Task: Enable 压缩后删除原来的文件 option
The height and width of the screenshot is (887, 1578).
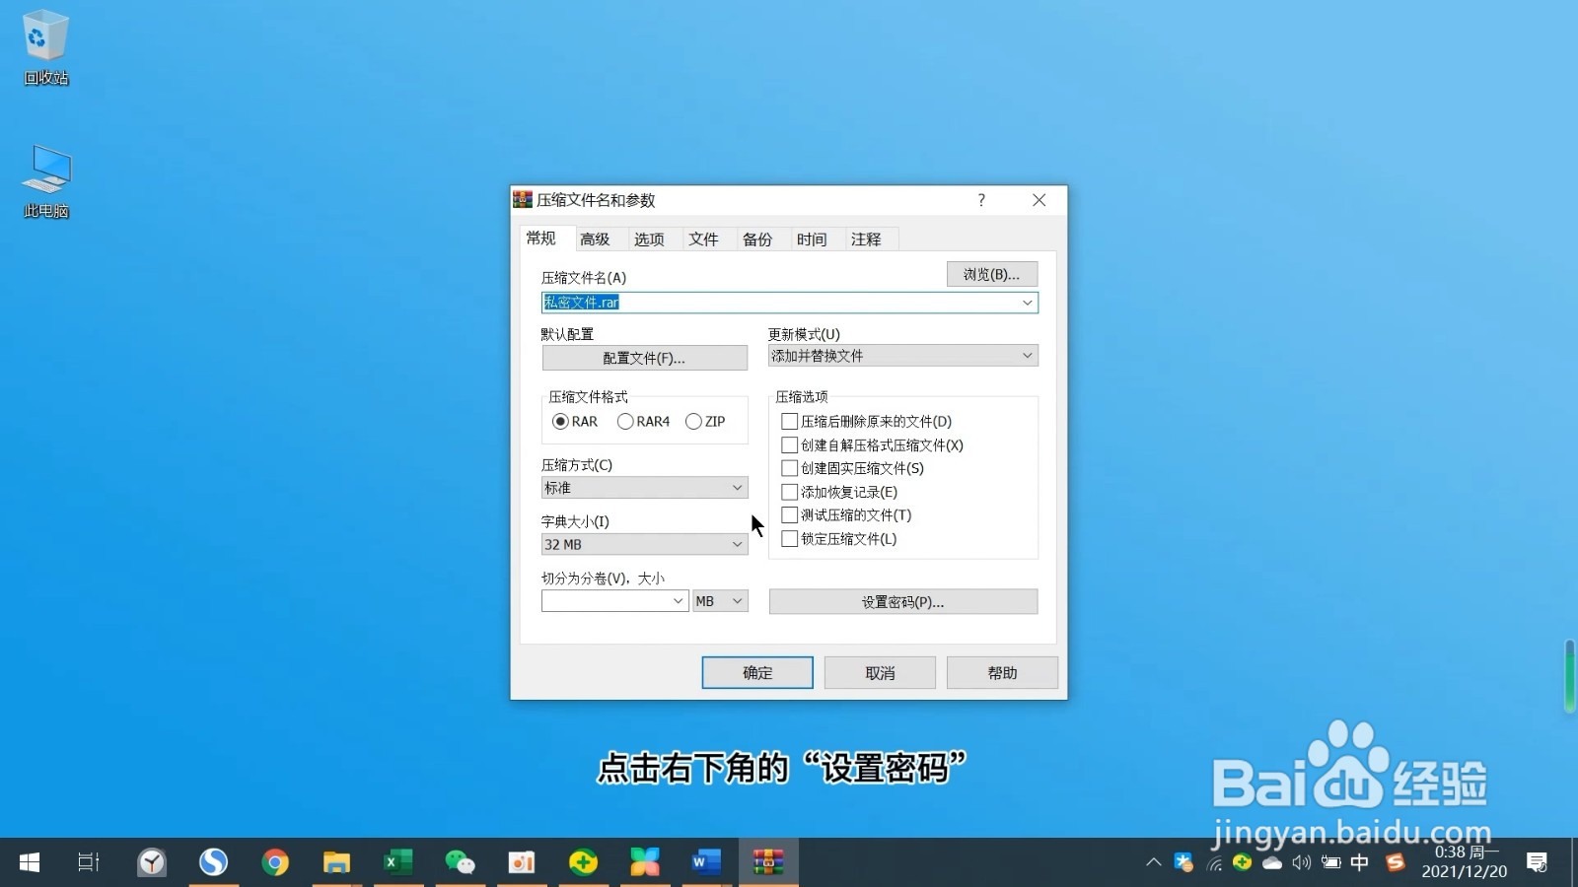Action: pyautogui.click(x=789, y=421)
